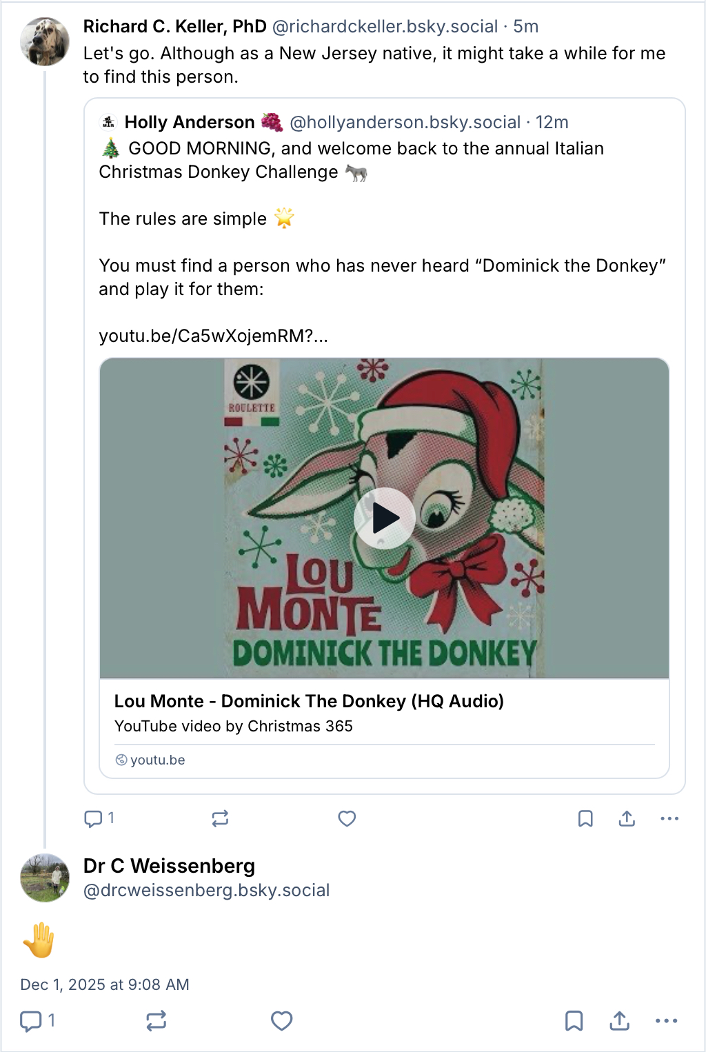Click Richard Keller's dog avatar
The width and height of the screenshot is (706, 1052).
point(45,41)
